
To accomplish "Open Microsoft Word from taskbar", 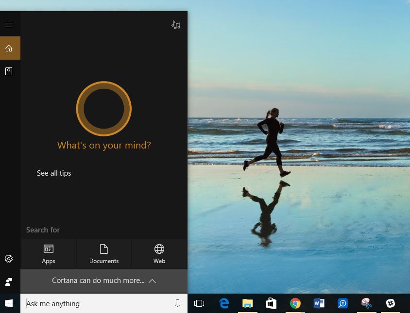I will (x=319, y=303).
